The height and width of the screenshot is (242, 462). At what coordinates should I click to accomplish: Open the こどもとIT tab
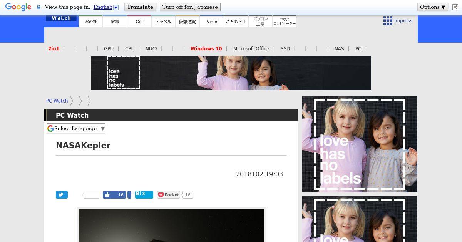(x=236, y=22)
